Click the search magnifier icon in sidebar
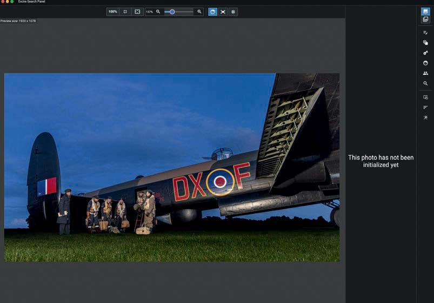 (x=425, y=84)
